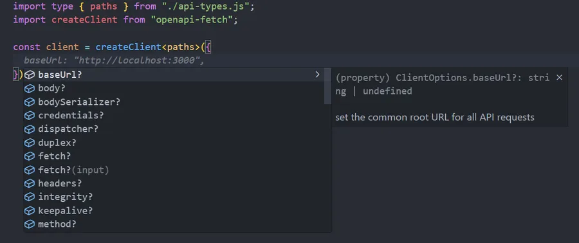Click the cube icon next to method?
Viewport: 579px width, 243px height.
coord(30,224)
